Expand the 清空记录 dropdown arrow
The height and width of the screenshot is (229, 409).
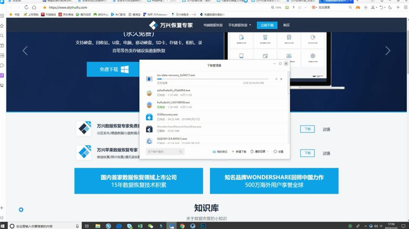click(267, 152)
